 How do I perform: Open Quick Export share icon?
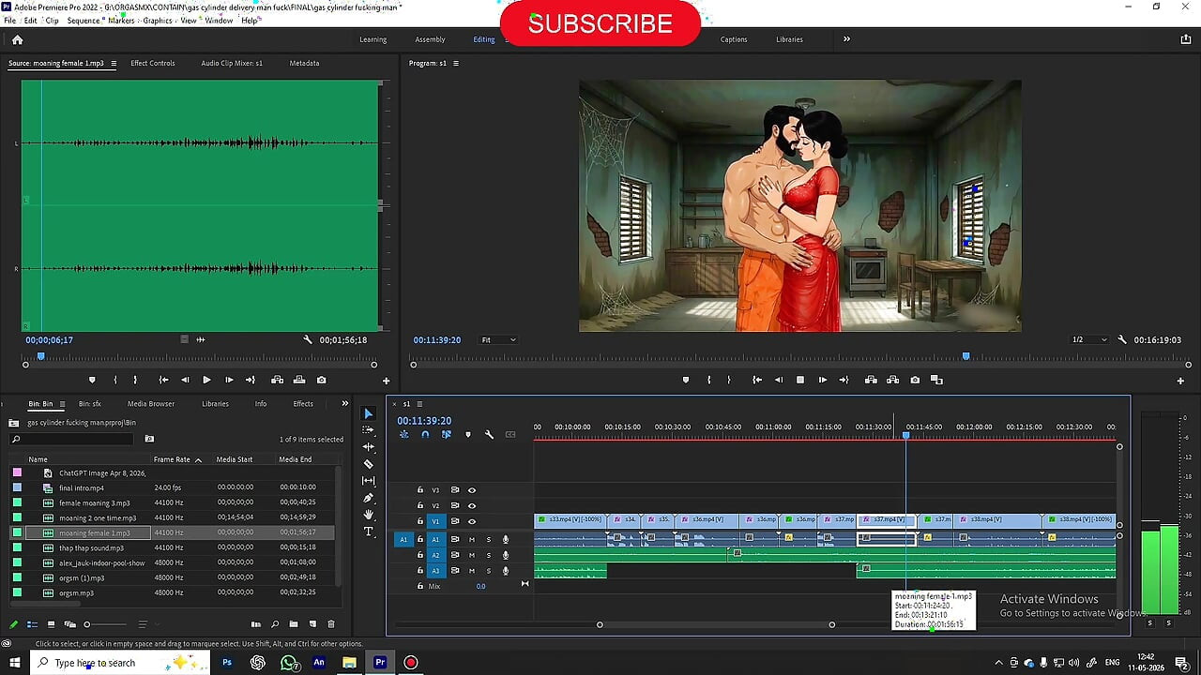tap(1186, 39)
